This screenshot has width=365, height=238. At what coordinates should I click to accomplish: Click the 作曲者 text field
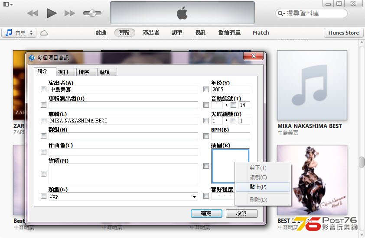point(123,152)
